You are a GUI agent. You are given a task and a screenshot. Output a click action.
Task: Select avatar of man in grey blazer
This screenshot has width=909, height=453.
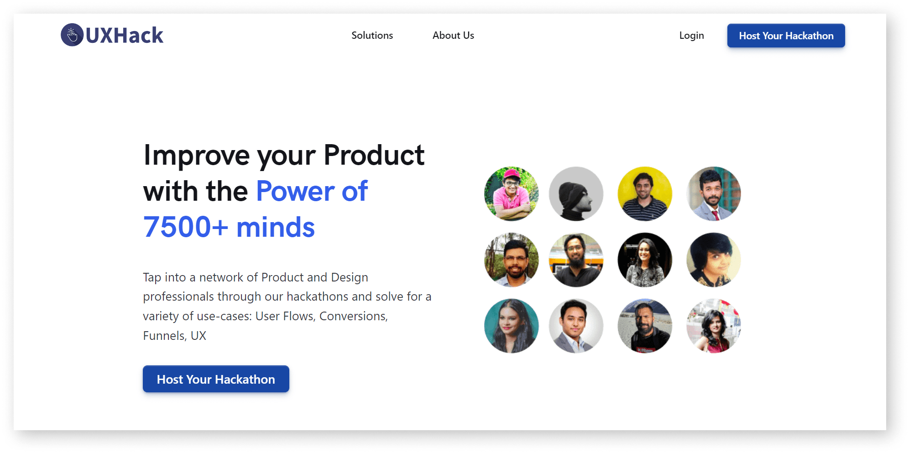[x=576, y=326]
